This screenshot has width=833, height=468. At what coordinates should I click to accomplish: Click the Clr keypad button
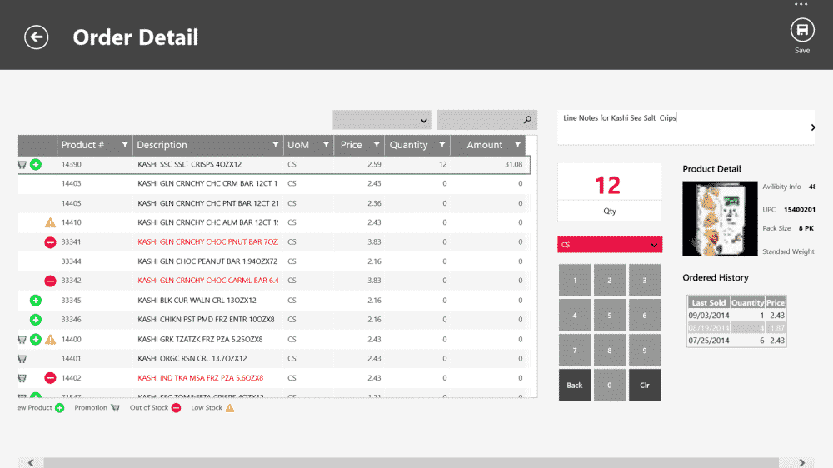(x=645, y=385)
